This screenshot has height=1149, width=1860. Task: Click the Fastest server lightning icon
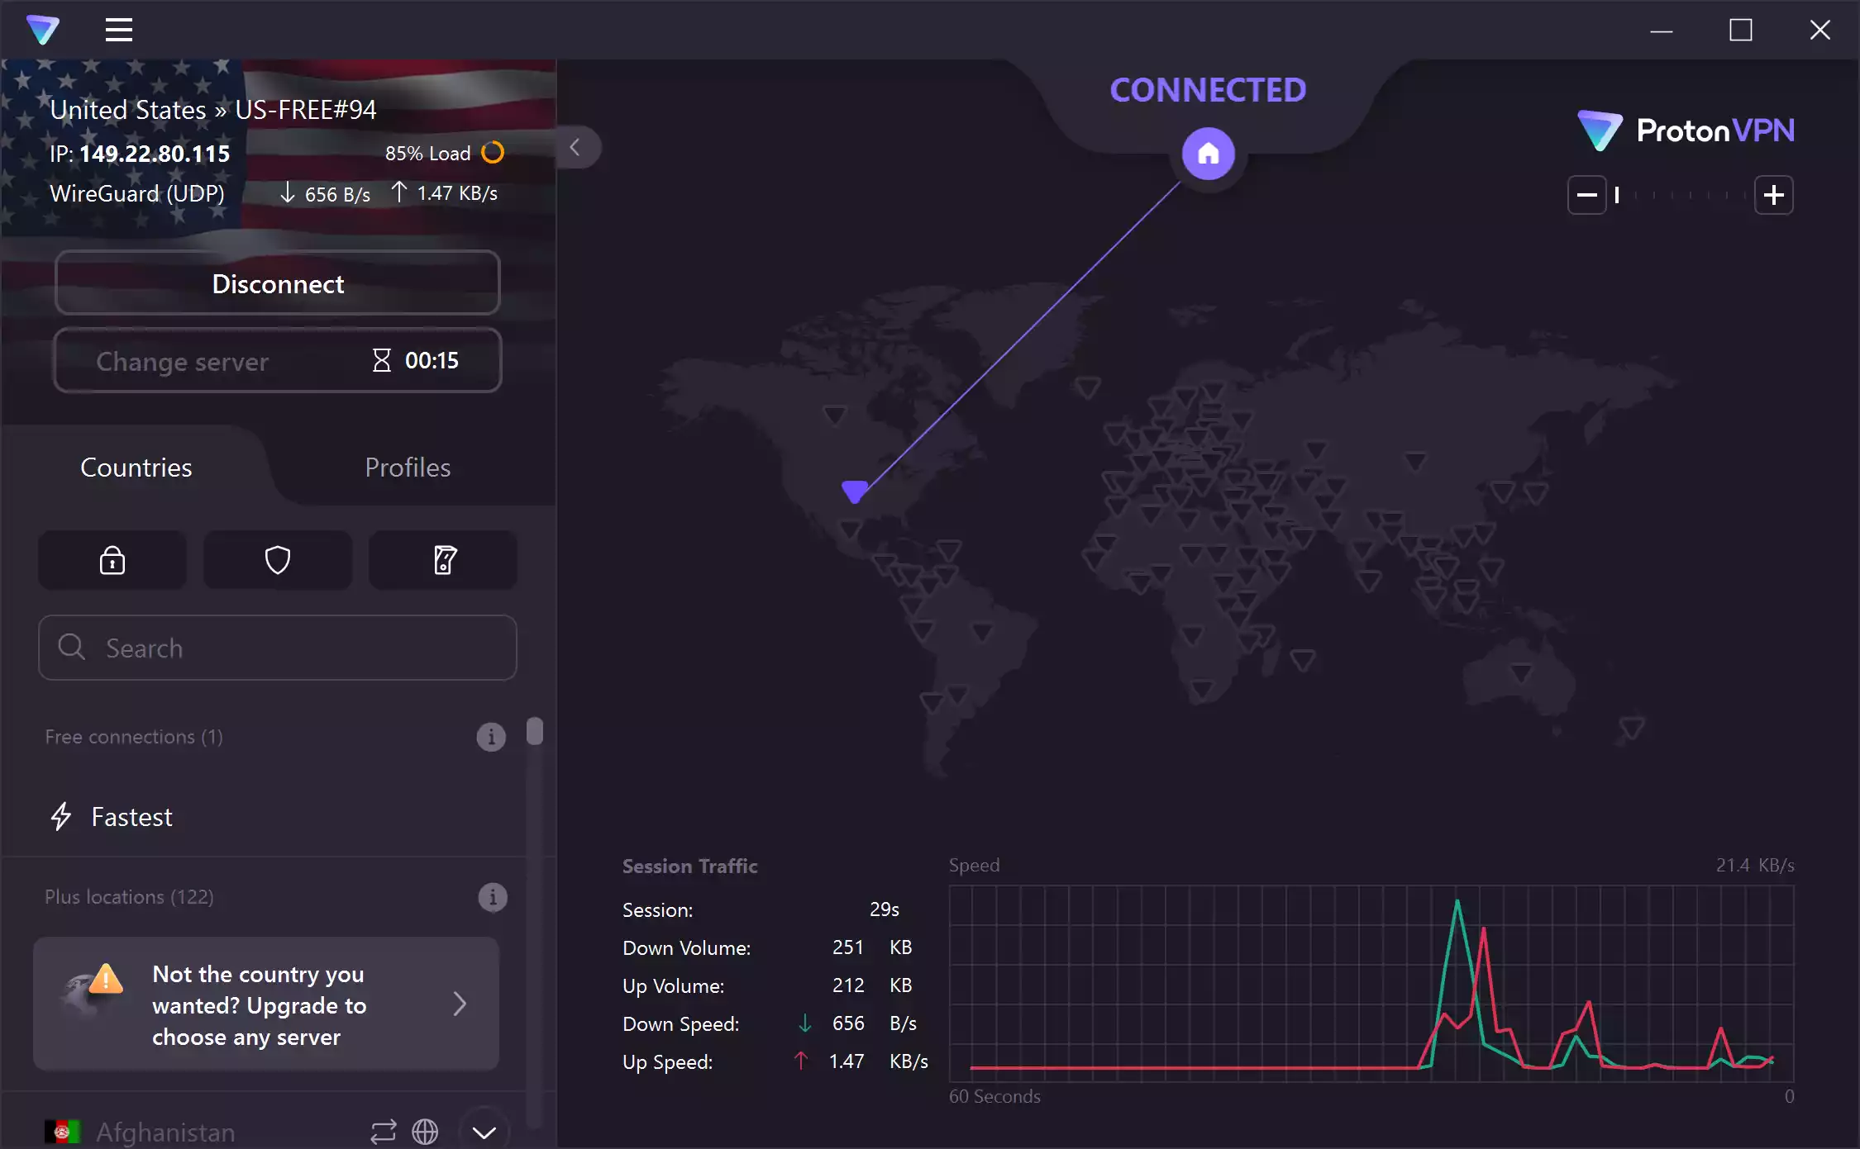tap(61, 816)
